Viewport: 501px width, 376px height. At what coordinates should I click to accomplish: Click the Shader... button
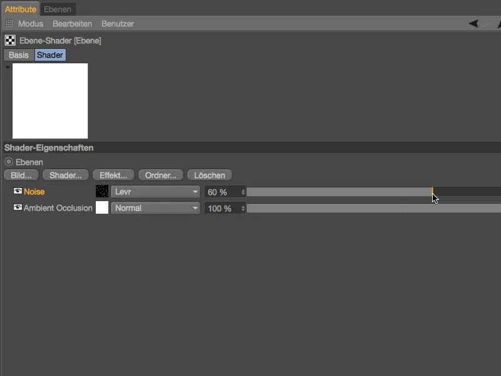coord(66,175)
